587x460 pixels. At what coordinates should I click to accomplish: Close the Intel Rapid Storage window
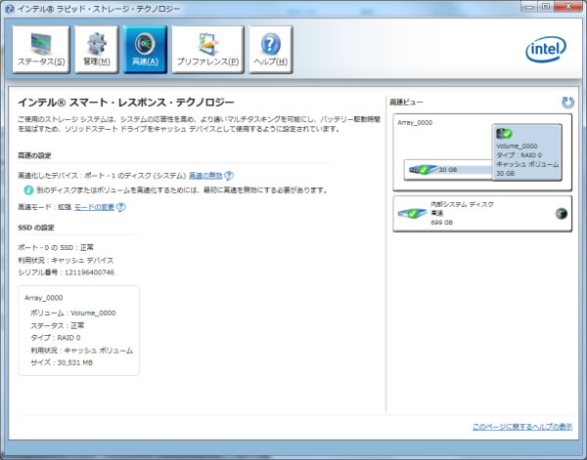click(568, 7)
